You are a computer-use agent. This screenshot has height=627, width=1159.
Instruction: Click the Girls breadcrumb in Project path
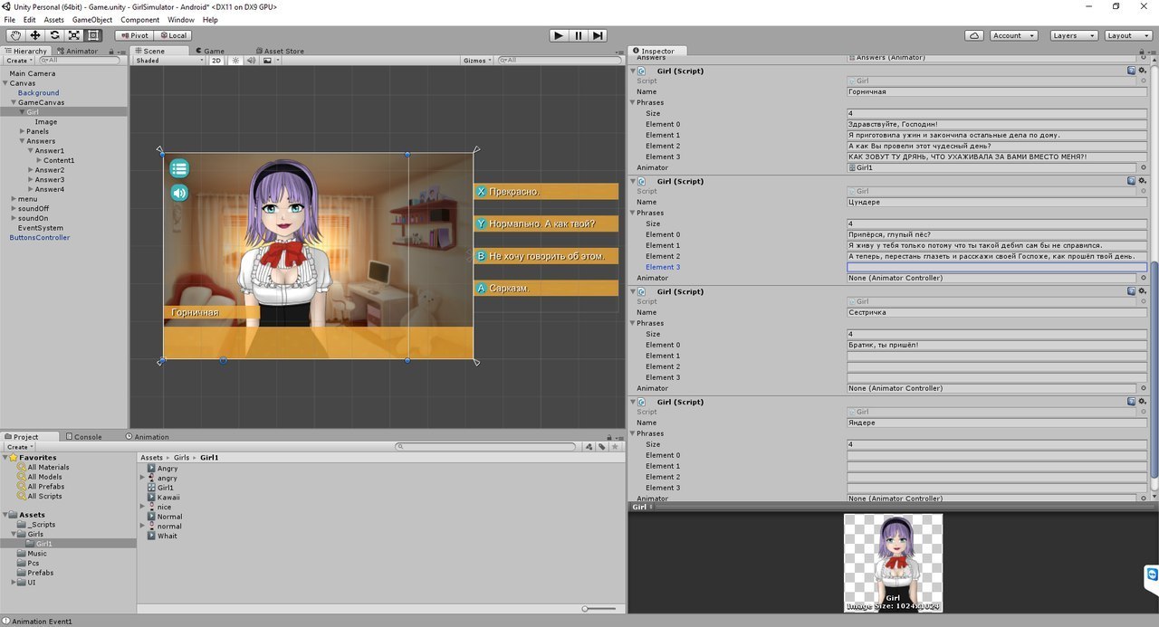tap(181, 458)
